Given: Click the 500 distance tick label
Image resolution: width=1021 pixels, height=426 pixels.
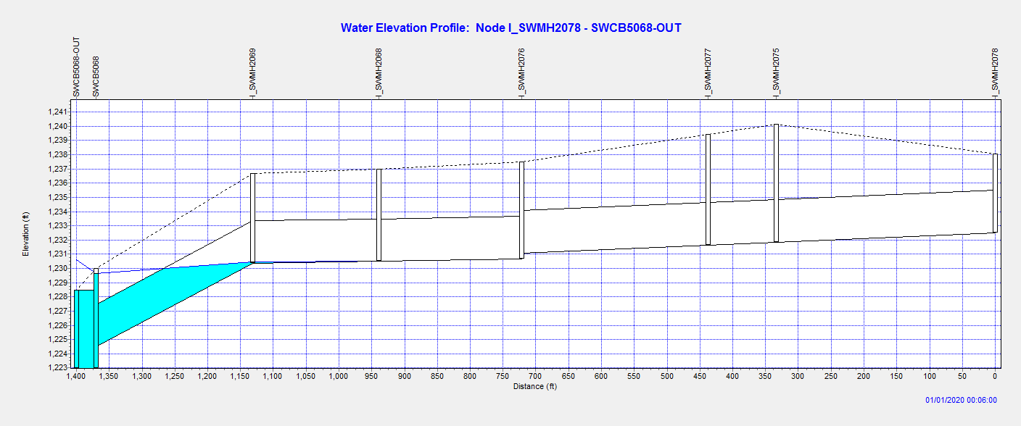Looking at the screenshot, I should [666, 377].
